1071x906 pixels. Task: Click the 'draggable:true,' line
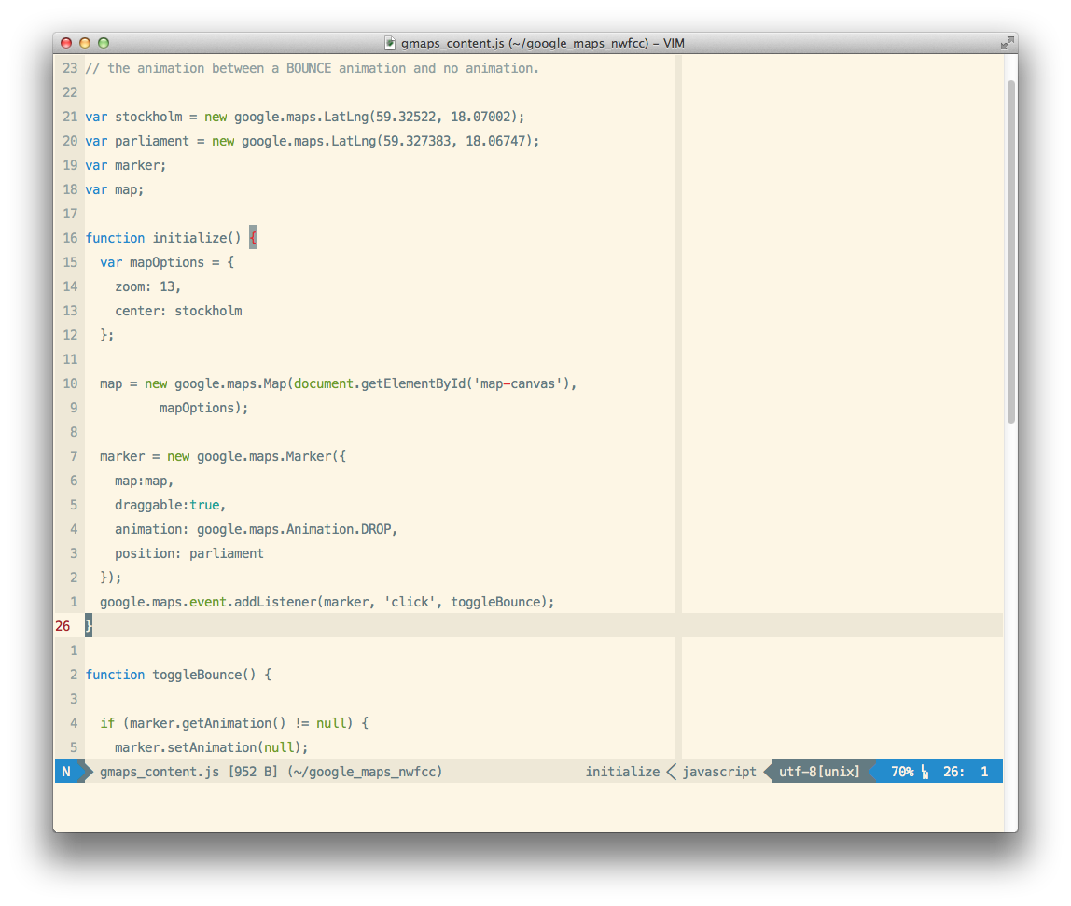pyautogui.click(x=170, y=505)
